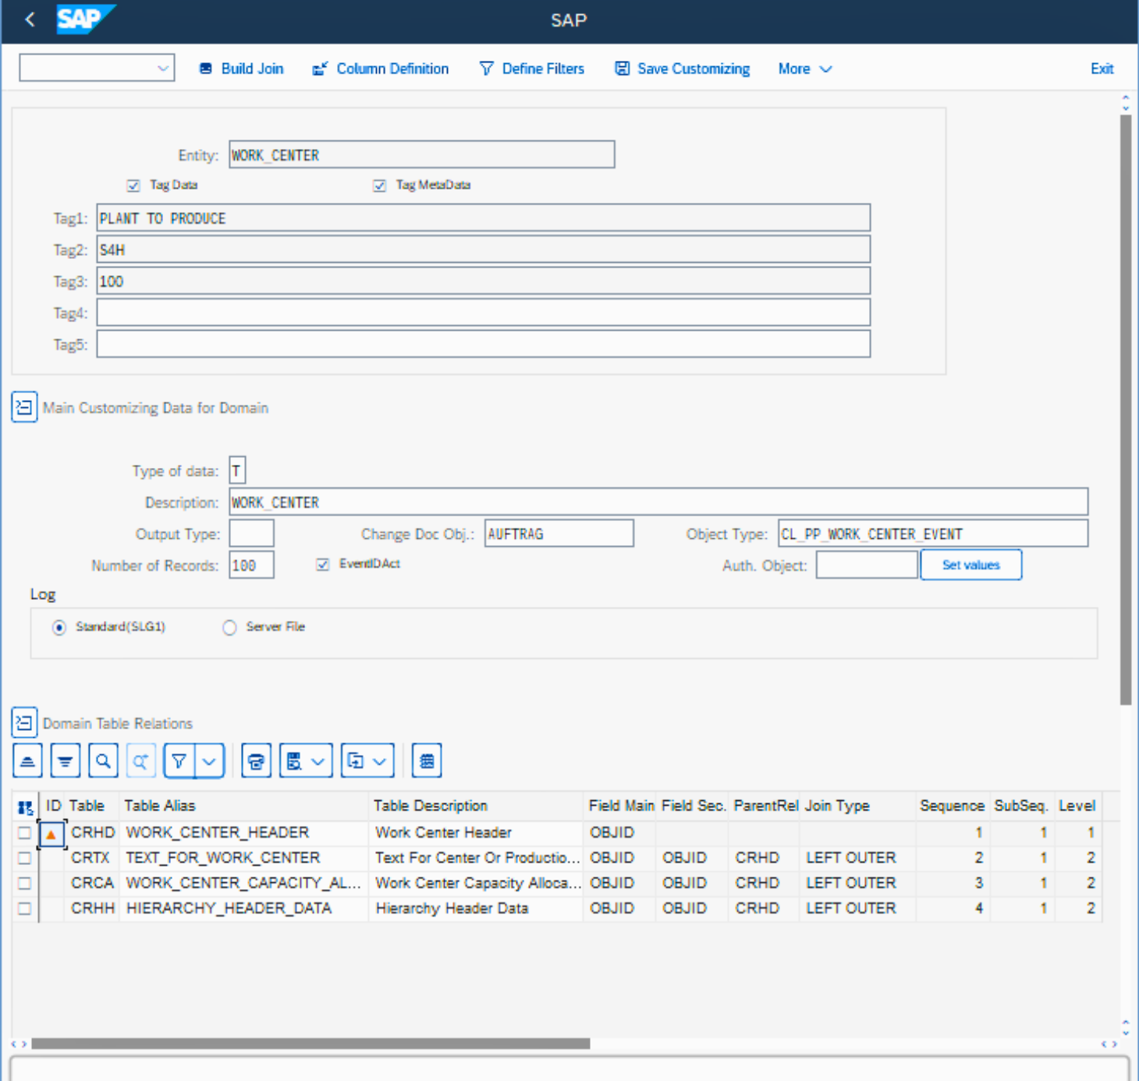Screen dimensions: 1139x1081
Task: Collapse the Domain Table Relations section icon
Action: click(x=24, y=723)
